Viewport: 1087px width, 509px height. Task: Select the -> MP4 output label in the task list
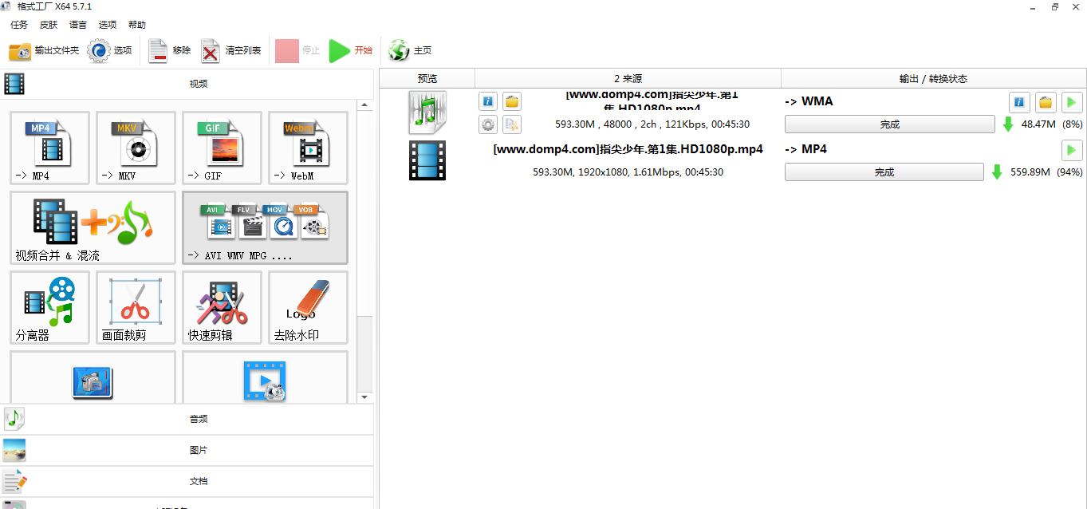(806, 149)
